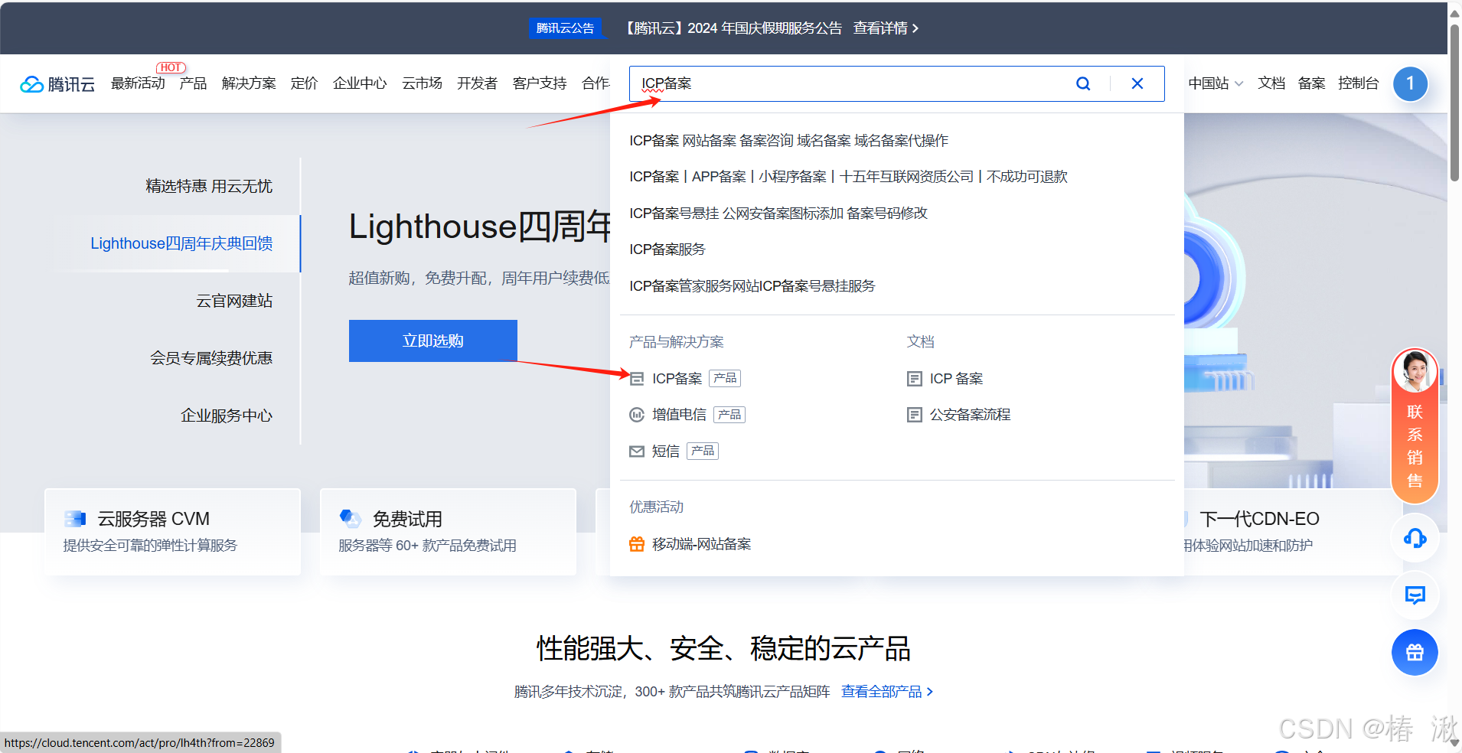The height and width of the screenshot is (753, 1462).
Task: Select the ICP备案服务 suggestion
Action: click(x=667, y=249)
